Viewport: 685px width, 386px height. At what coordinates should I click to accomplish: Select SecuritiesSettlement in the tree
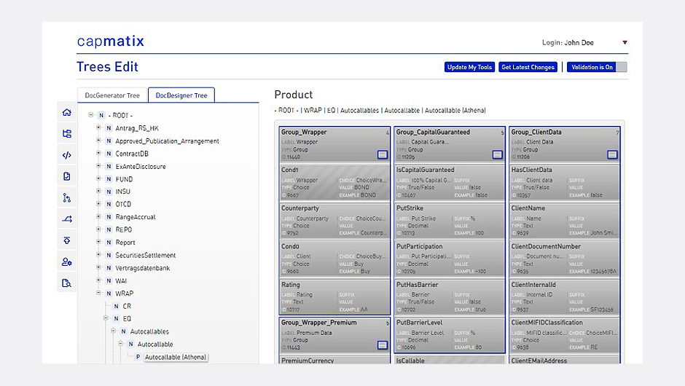[146, 256]
